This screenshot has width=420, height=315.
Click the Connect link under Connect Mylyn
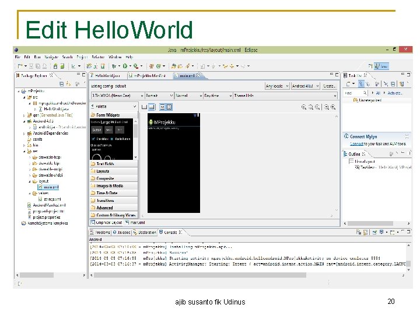point(356,144)
